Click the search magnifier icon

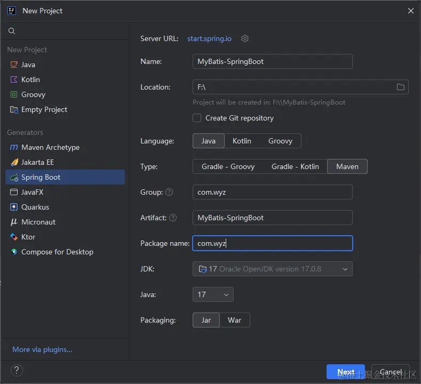(12, 31)
